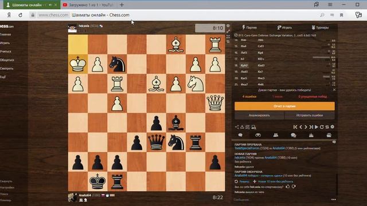Click the share game icon

pyautogui.click(x=237, y=127)
